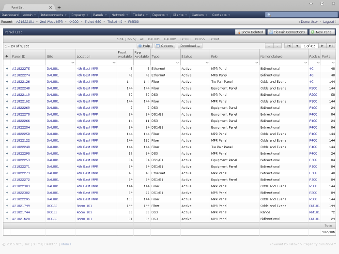Open the Type column filter dropdown
This screenshot has width=339, height=254.
(x=177, y=62)
